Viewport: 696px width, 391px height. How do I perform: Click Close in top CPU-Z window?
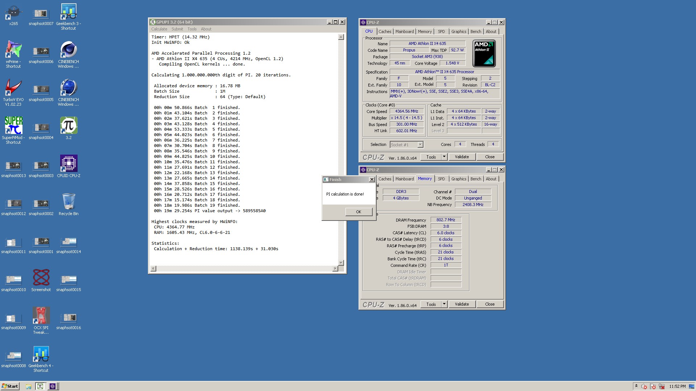(x=490, y=157)
